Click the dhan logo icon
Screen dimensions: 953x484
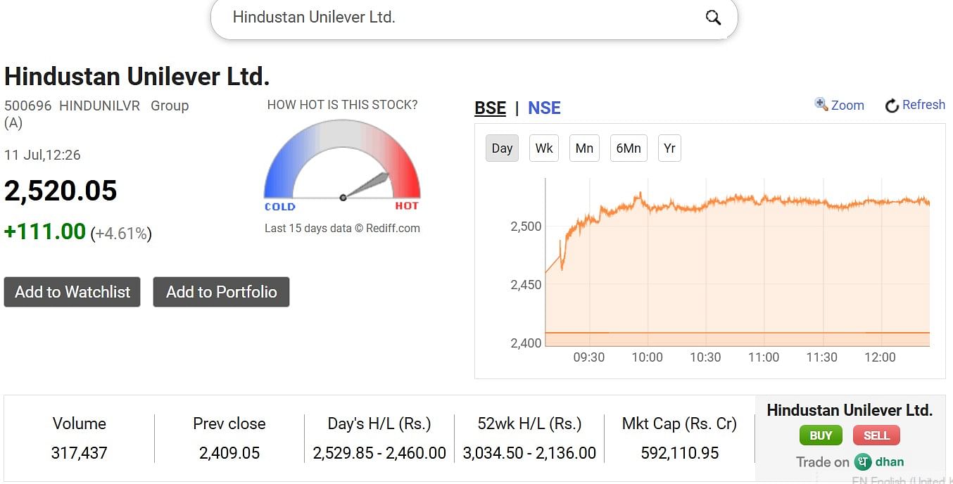coord(863,462)
